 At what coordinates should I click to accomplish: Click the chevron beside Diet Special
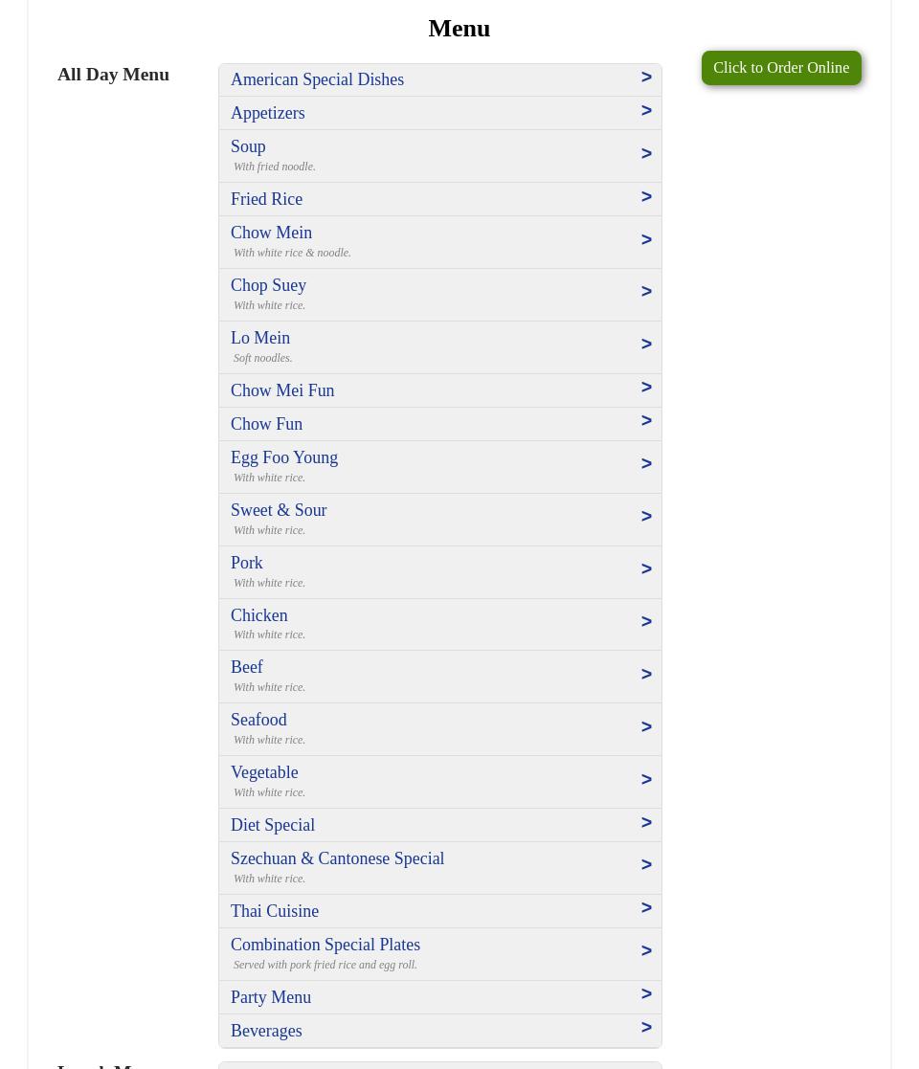[646, 823]
